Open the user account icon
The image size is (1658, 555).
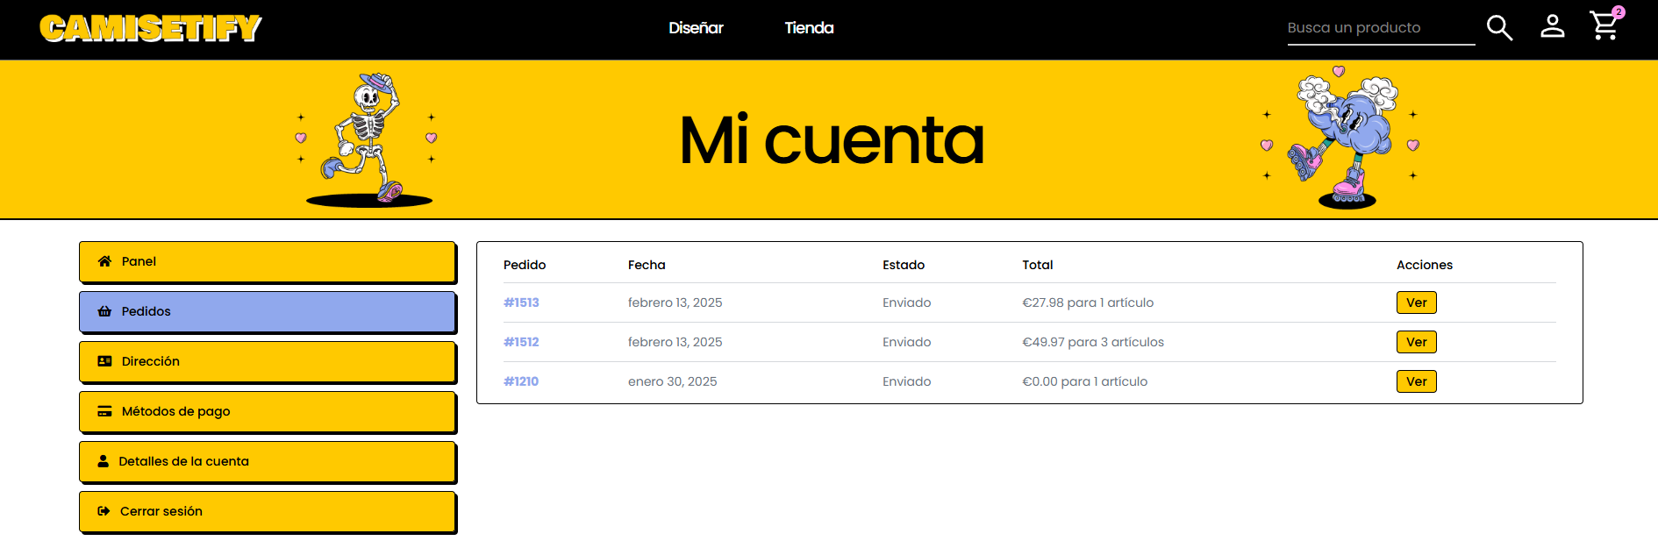(x=1552, y=26)
